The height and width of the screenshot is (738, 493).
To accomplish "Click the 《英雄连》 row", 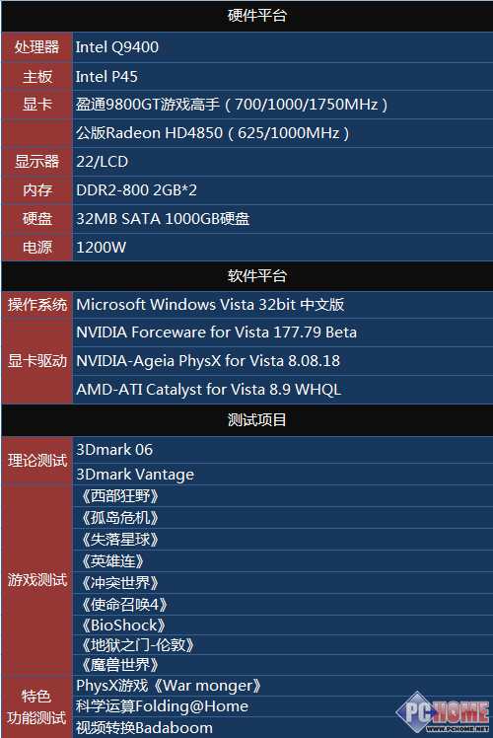I will coord(283,561).
